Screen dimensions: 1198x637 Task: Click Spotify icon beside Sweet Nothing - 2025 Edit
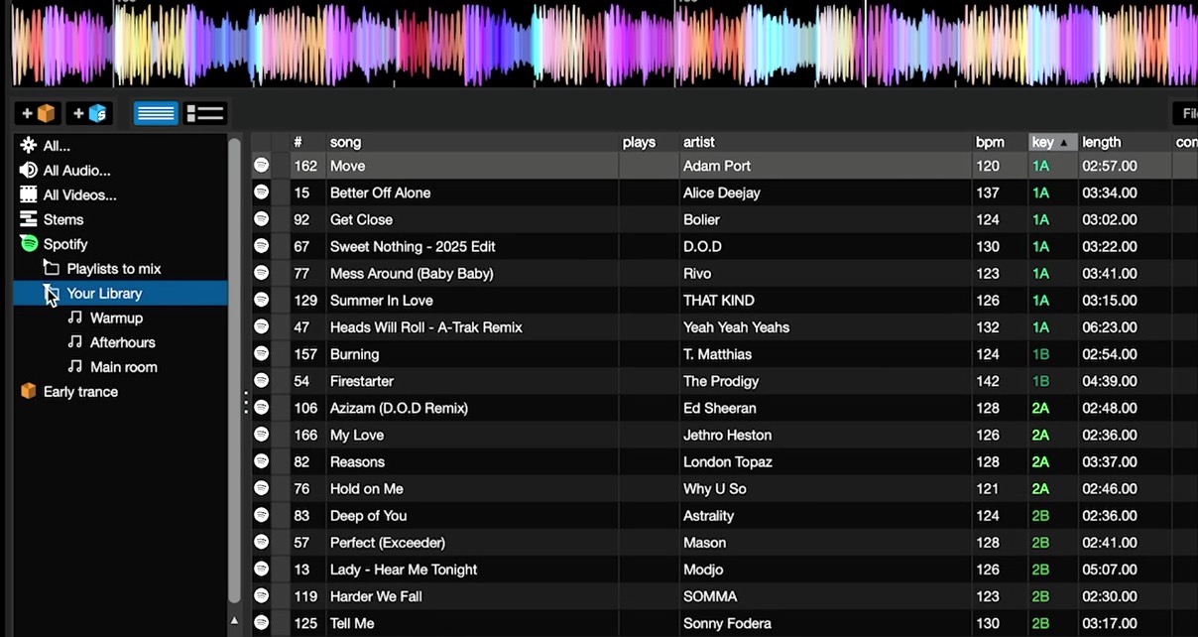[x=261, y=246]
